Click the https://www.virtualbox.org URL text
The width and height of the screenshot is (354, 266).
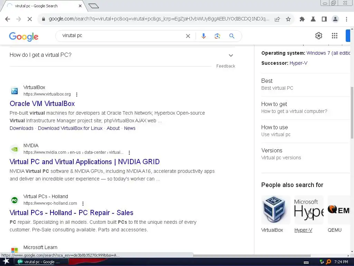47,94
